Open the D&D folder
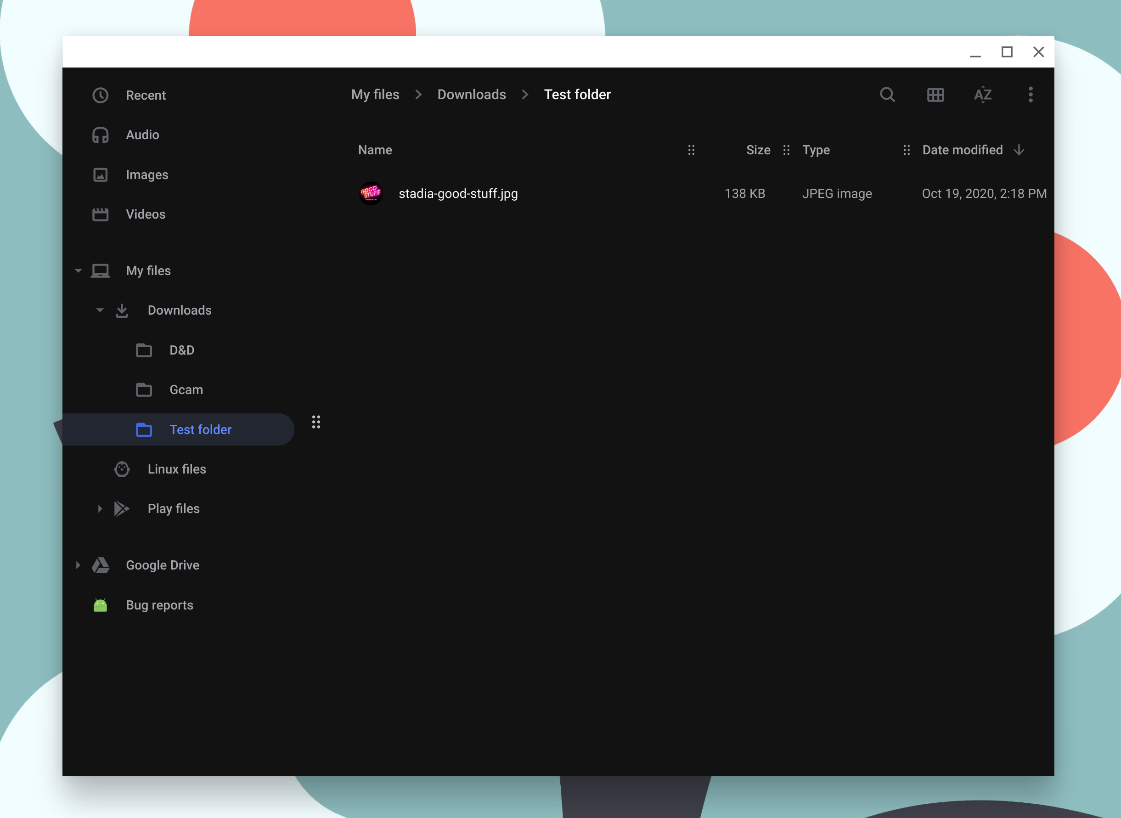This screenshot has width=1121, height=818. click(x=182, y=350)
